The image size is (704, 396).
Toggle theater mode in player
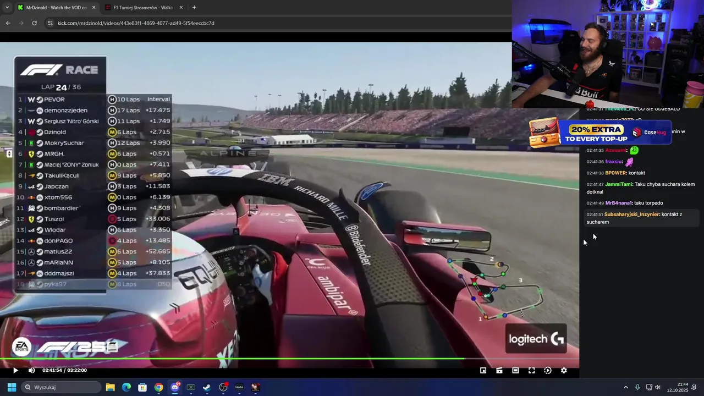pos(515,370)
